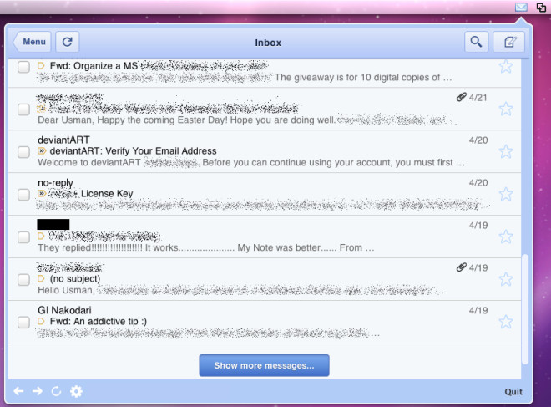This screenshot has width=551, height=407.
Task: Open the They replied preview text
Action: [206, 247]
